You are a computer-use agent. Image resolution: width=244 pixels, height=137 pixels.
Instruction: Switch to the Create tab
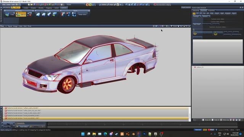[26, 8]
